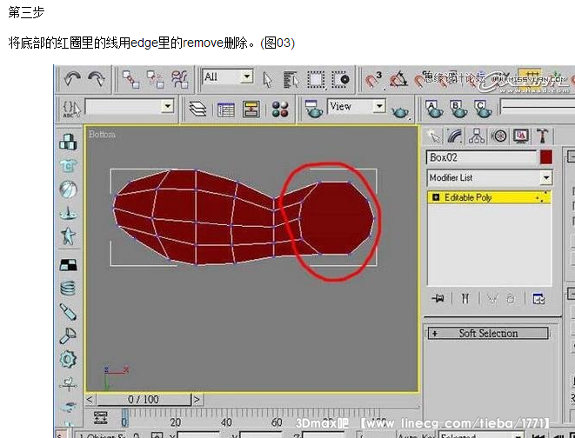Screen dimensions: 575x438
Task: Click the Deforming Mesh star icon
Action: tap(68, 236)
